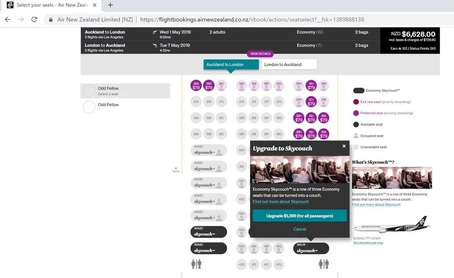Click occupied seat 42D

click(242, 183)
